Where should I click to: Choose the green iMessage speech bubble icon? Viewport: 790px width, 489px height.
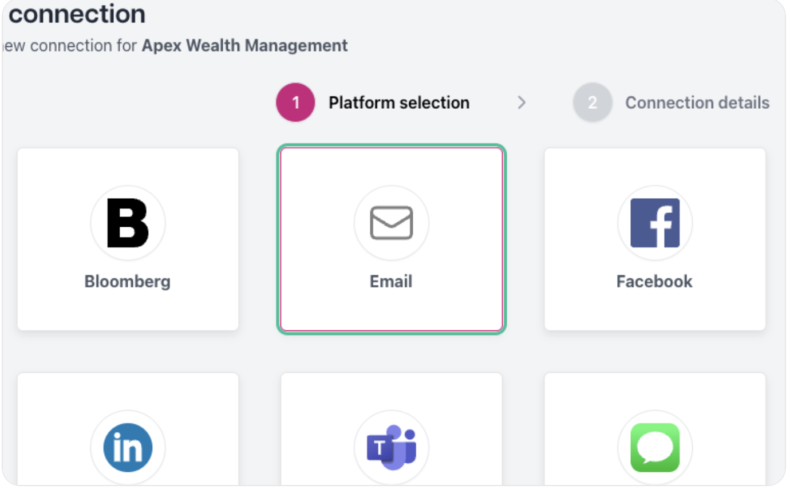[655, 448]
